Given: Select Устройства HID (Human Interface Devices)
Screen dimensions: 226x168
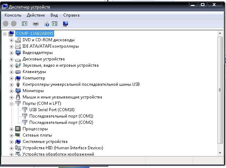Looking at the screenshot, I should 63,148.
